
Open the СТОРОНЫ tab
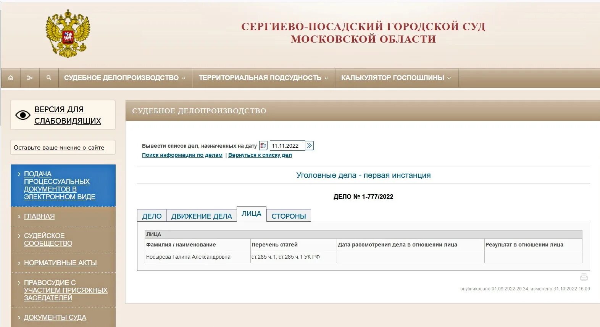point(289,216)
